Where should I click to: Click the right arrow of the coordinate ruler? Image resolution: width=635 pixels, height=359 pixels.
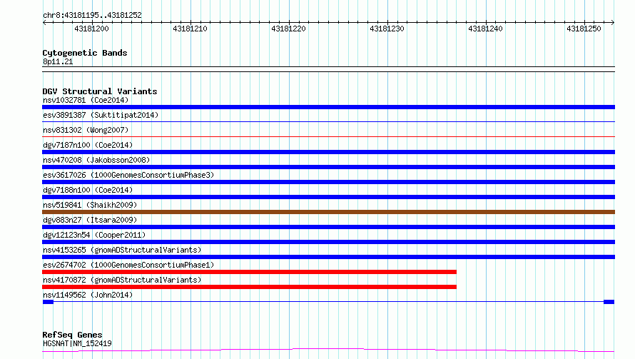[x=612, y=22]
